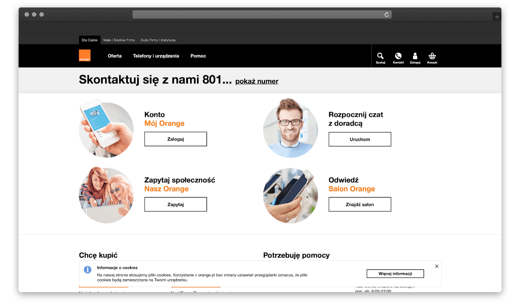The image size is (520, 307).
Task: Open the Oferta menu
Action: [x=115, y=56]
